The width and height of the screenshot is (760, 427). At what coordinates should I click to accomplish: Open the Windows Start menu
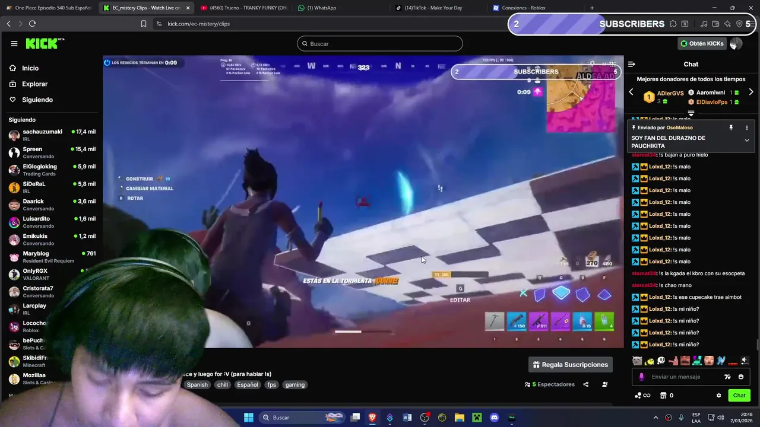[249, 418]
